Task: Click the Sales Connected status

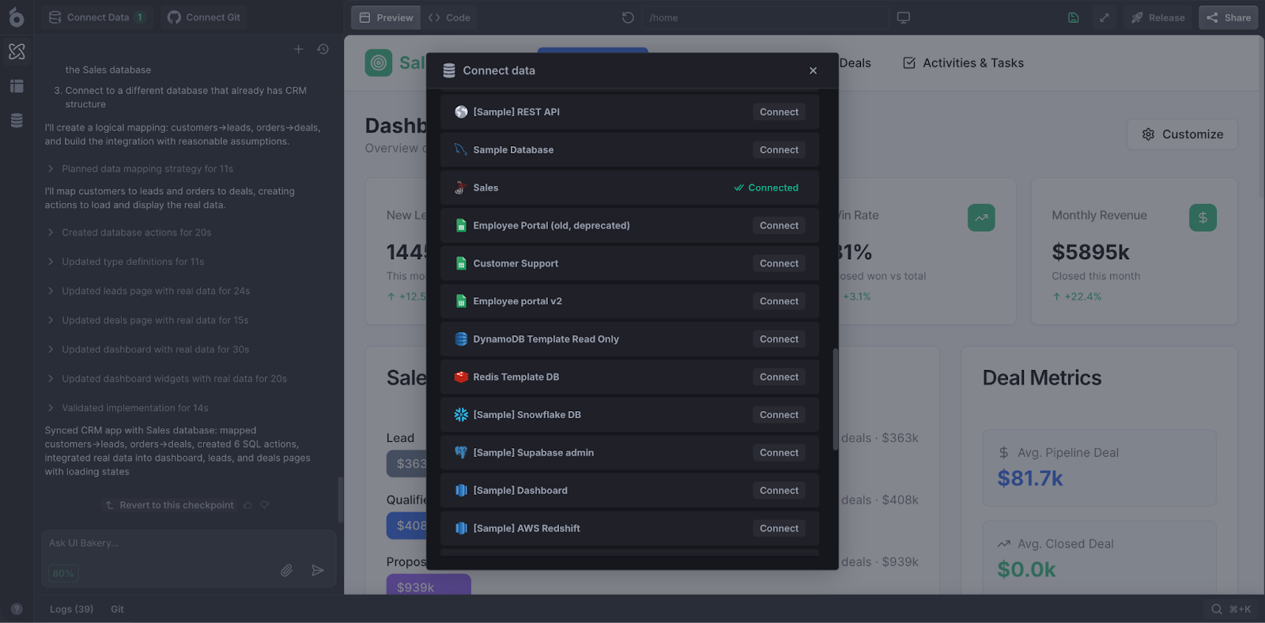Action: click(x=766, y=187)
